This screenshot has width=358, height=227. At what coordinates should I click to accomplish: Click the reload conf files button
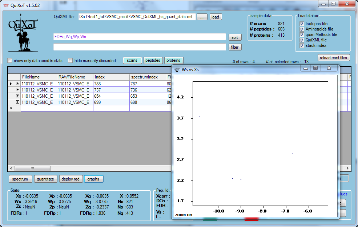tap(334, 58)
